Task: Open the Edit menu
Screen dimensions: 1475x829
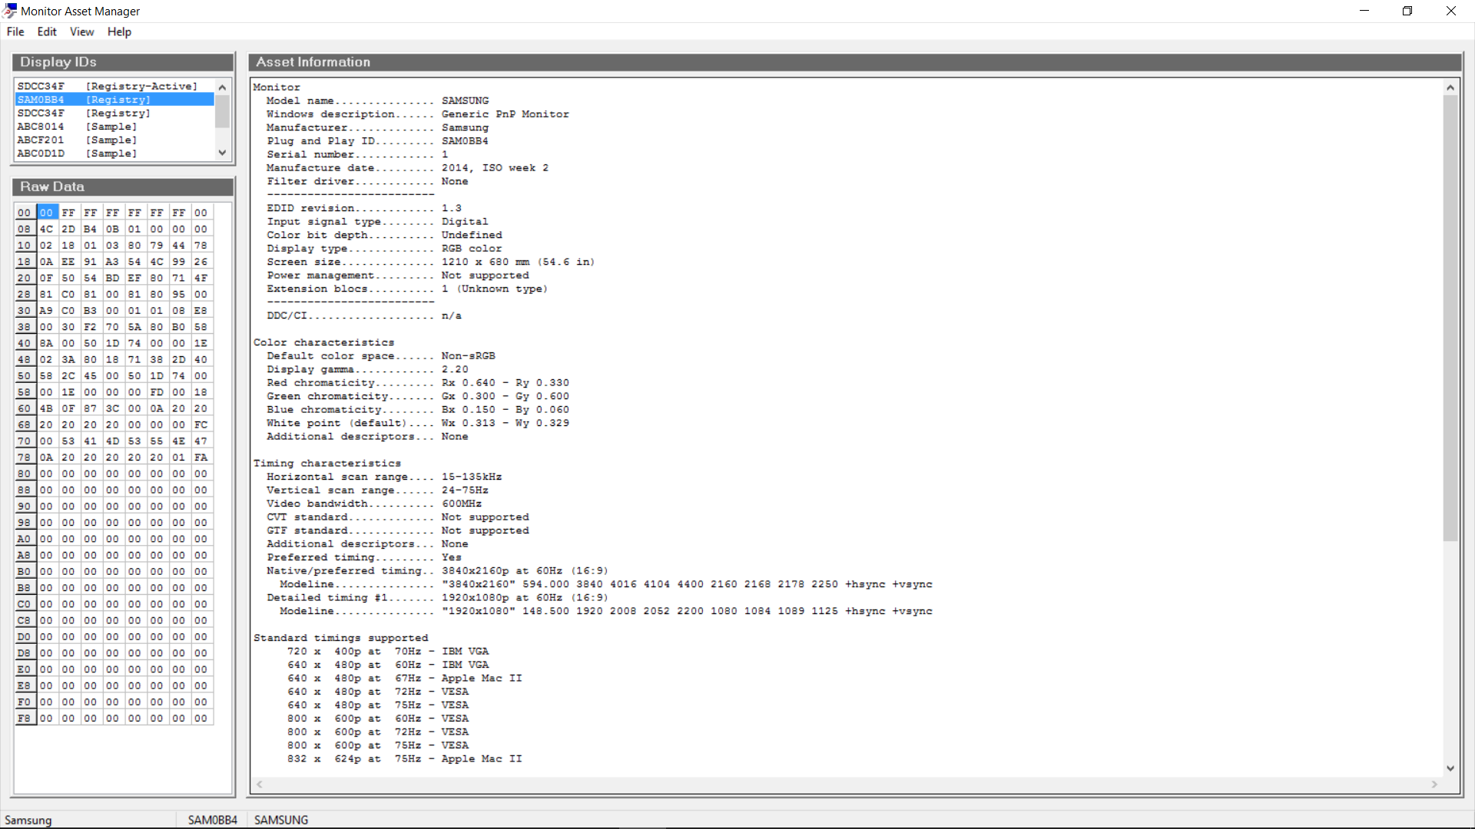Action: tap(47, 31)
